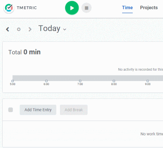Select the 5:00 timeline marker
This screenshot has height=148, width=163.
coord(13,81)
